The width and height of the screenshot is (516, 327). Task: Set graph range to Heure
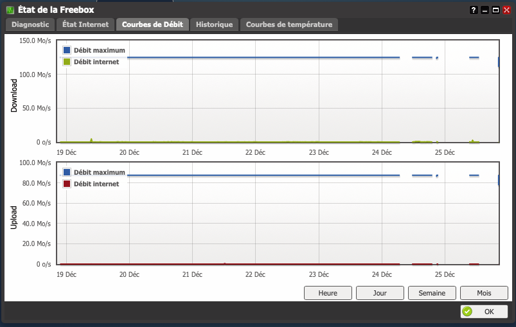(x=328, y=293)
